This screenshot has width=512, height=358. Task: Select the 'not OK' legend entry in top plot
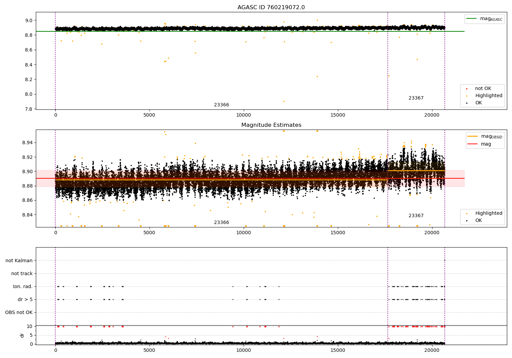(x=483, y=89)
